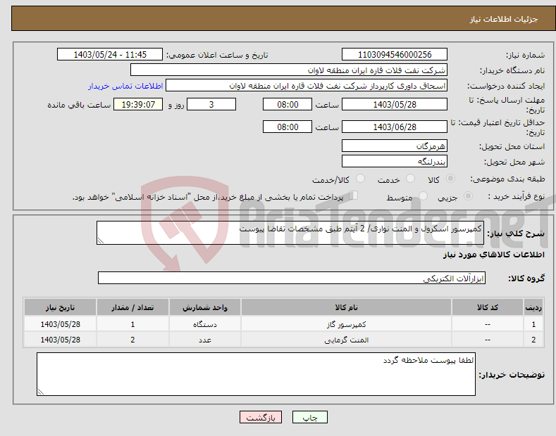Toggle the Islamic treasury payment checkbox

click(x=353, y=195)
